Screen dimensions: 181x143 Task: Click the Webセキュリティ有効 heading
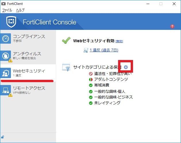pyautogui.click(x=94, y=41)
